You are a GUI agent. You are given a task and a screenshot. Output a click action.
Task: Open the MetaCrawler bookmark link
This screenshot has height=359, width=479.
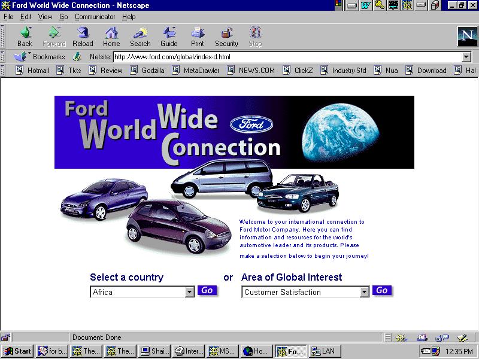[196, 71]
